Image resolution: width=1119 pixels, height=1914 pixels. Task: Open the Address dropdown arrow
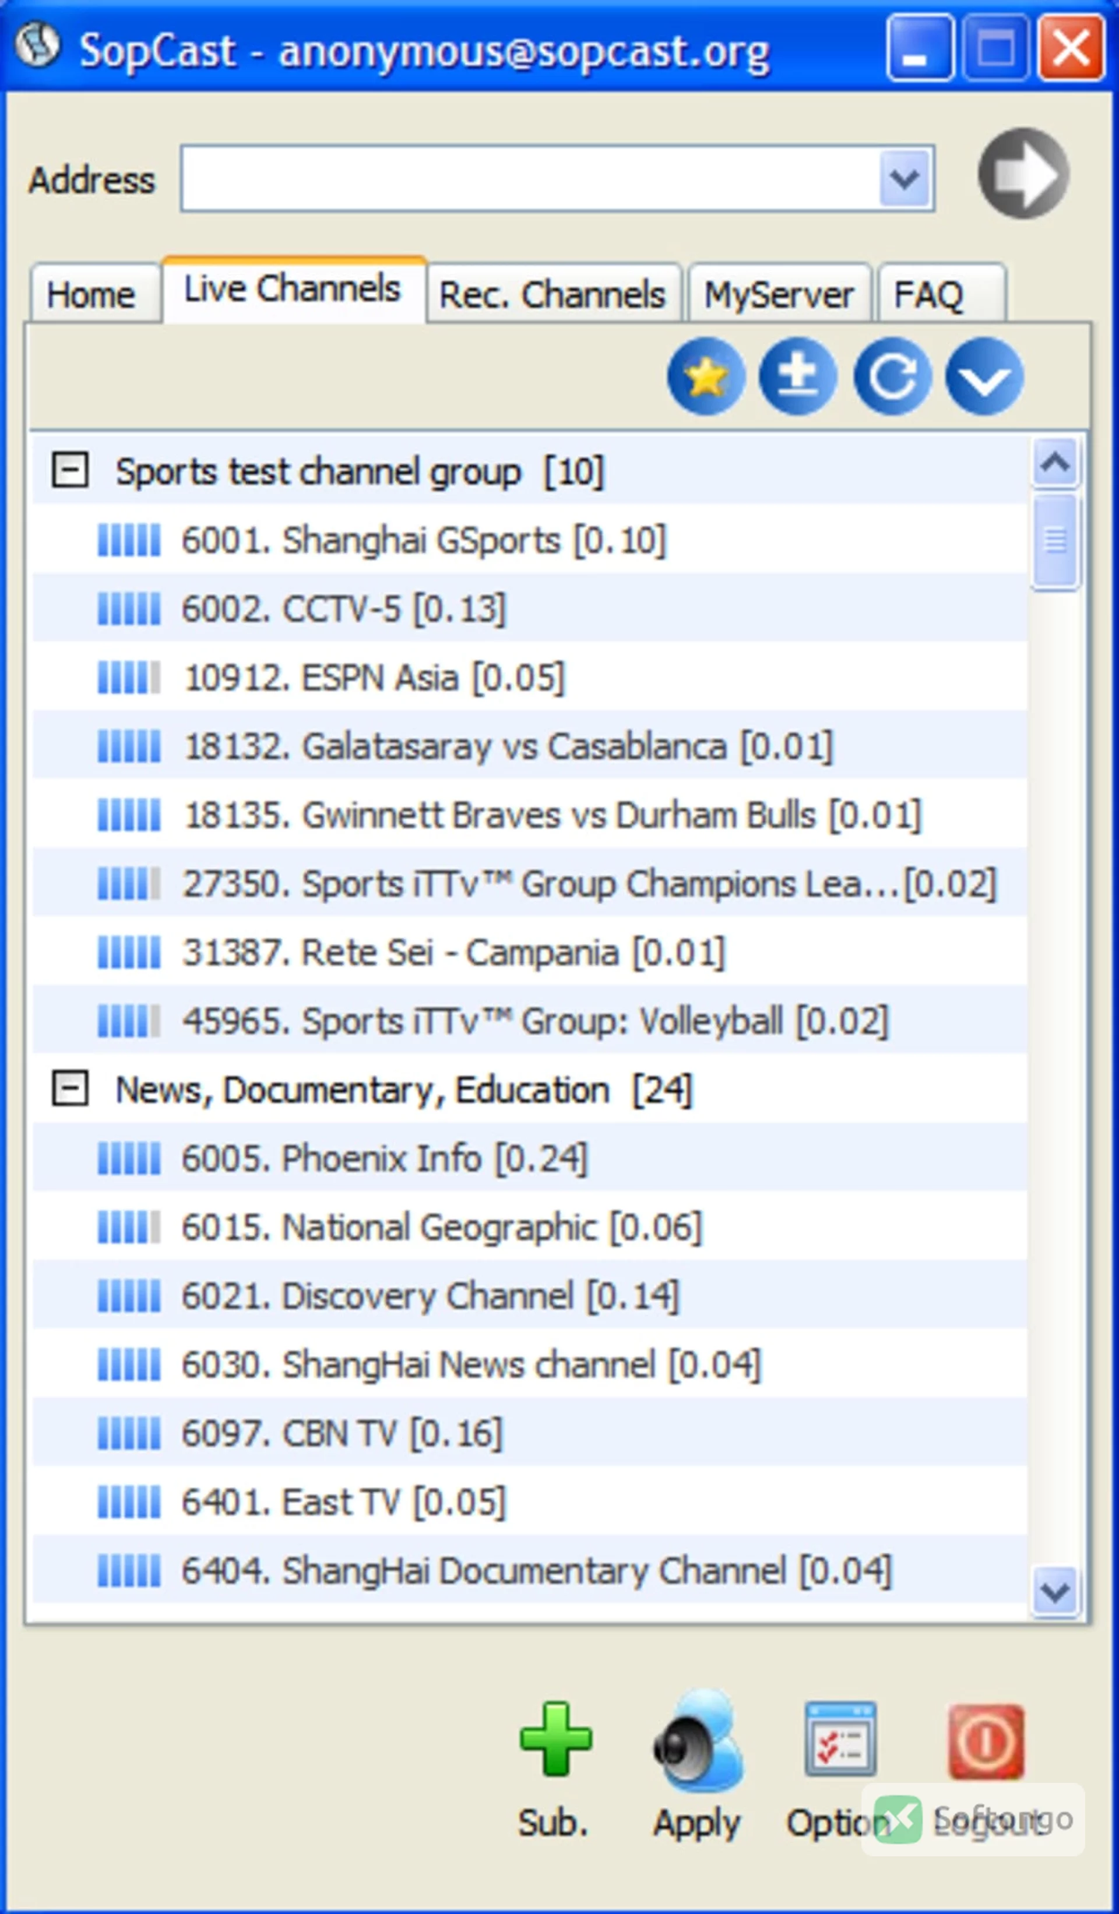[905, 179]
